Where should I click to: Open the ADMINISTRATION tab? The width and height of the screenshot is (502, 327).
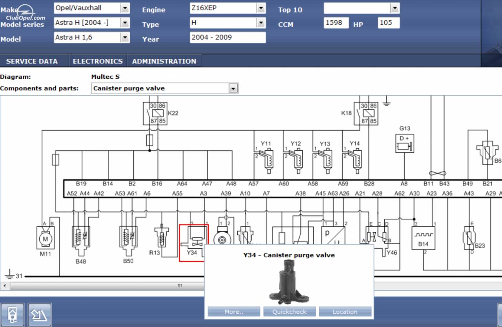164,61
